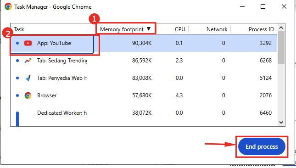
Task: Click CPU value 0.1
Action: pyautogui.click(x=179, y=43)
